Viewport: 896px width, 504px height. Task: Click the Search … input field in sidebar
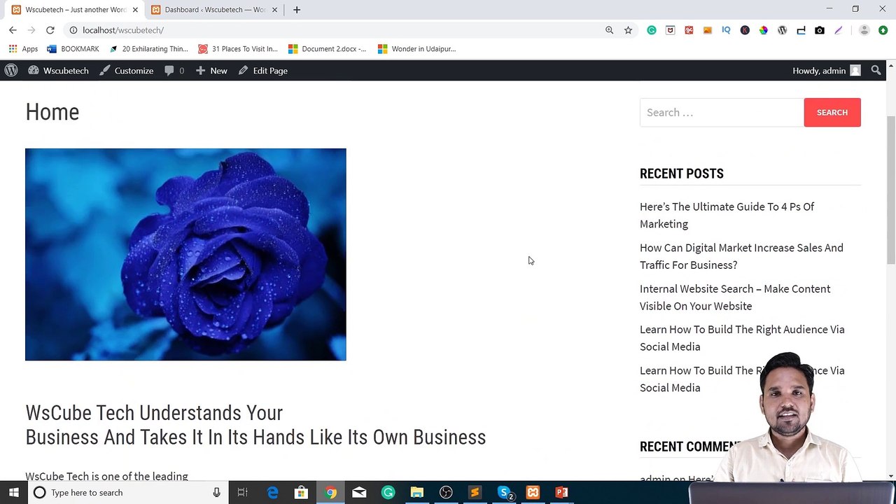pyautogui.click(x=722, y=113)
